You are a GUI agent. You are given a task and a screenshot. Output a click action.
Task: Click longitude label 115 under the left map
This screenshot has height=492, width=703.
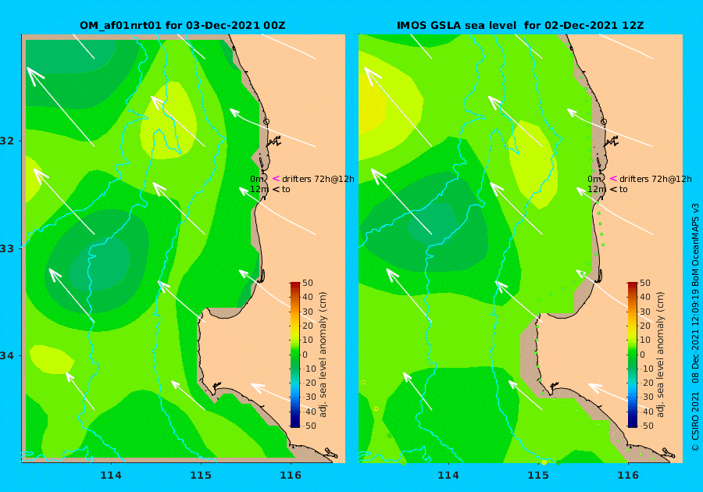pos(201,476)
